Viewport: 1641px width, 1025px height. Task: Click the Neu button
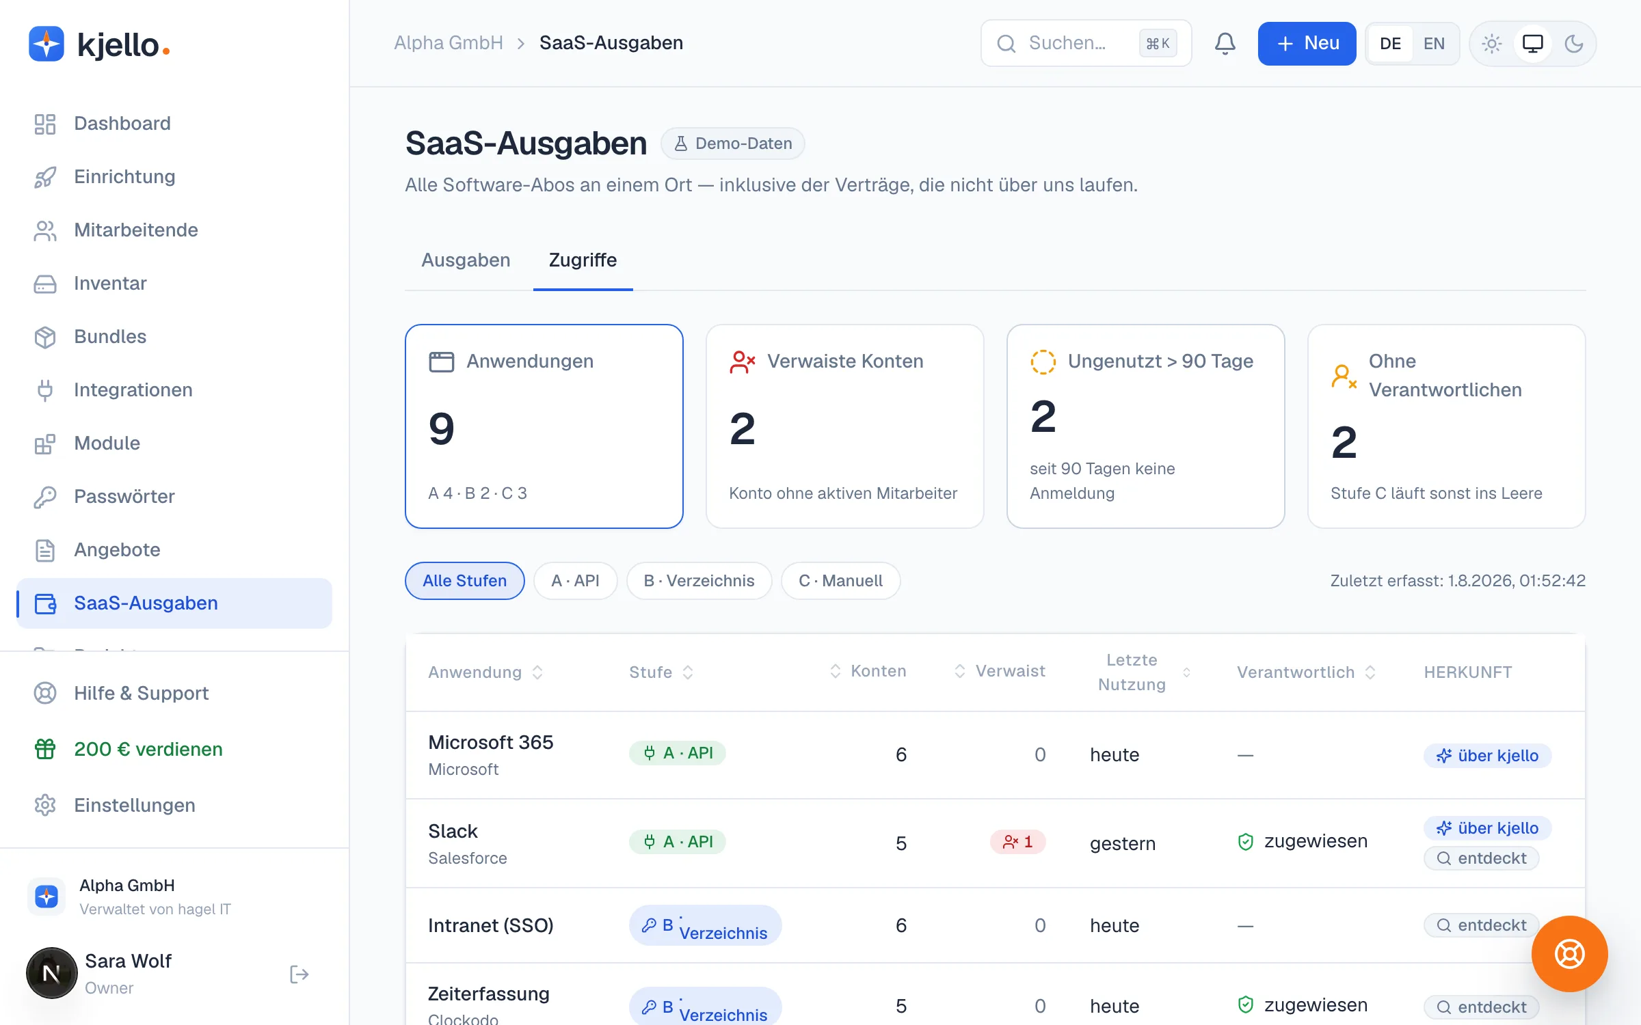(x=1307, y=44)
